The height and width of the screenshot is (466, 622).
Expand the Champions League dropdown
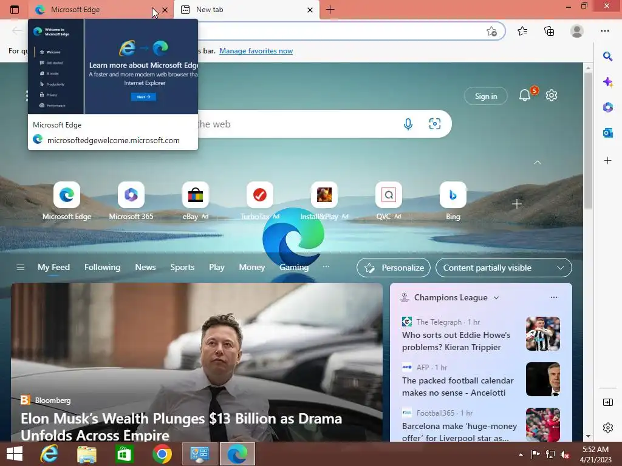pos(496,297)
